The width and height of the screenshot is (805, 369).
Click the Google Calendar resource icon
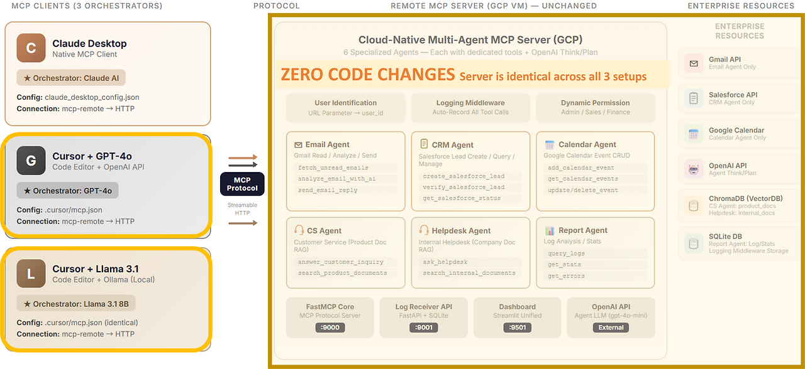coord(694,134)
